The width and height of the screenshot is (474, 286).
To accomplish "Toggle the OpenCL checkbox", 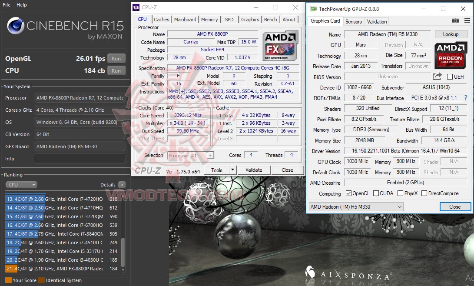I will click(x=348, y=193).
